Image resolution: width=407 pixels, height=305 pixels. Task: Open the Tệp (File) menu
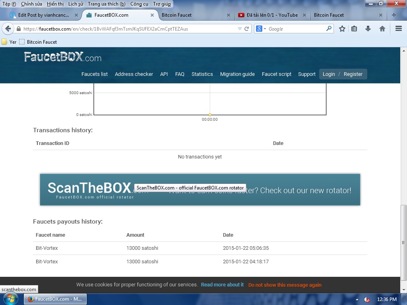9,4
